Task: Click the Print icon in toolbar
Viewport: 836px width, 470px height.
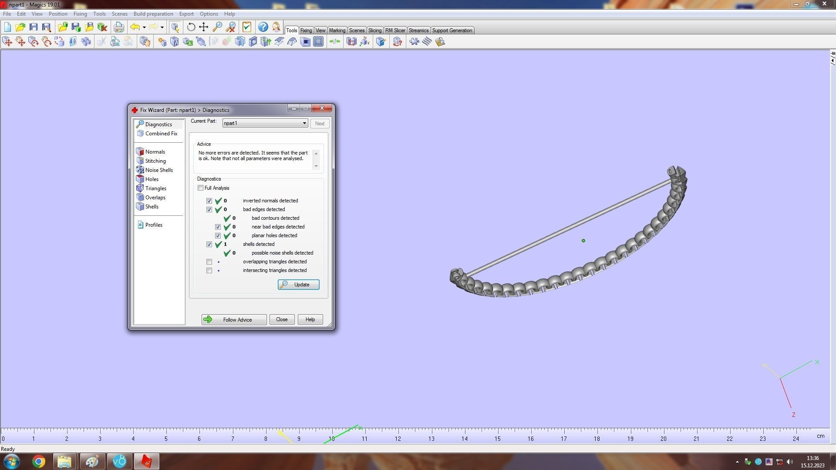Action: coord(118,27)
